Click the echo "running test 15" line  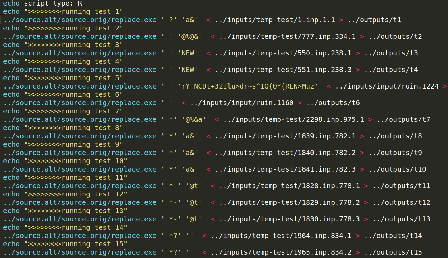click(x=65, y=244)
